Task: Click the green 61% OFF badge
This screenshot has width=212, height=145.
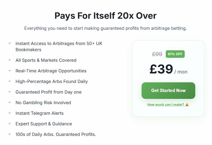Action: 175,54
